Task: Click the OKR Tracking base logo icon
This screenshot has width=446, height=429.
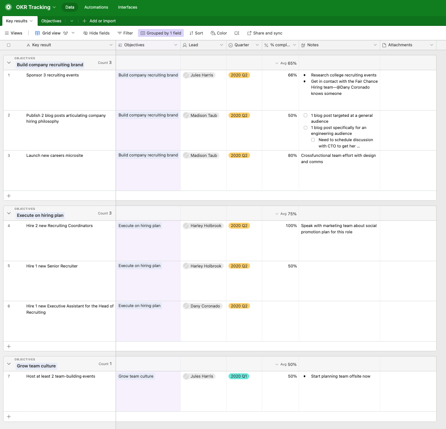Action: 8,7
